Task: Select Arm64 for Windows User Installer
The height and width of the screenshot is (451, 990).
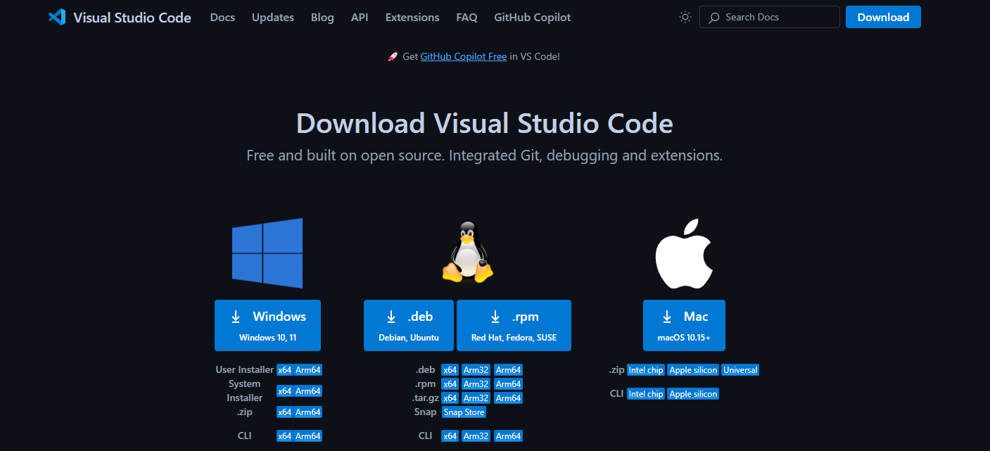Action: pyautogui.click(x=308, y=370)
